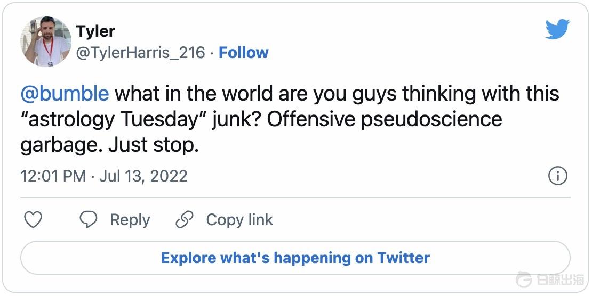Screen dimensions: 592x296
Task: Open the @bumble mention
Action: pyautogui.click(x=65, y=94)
